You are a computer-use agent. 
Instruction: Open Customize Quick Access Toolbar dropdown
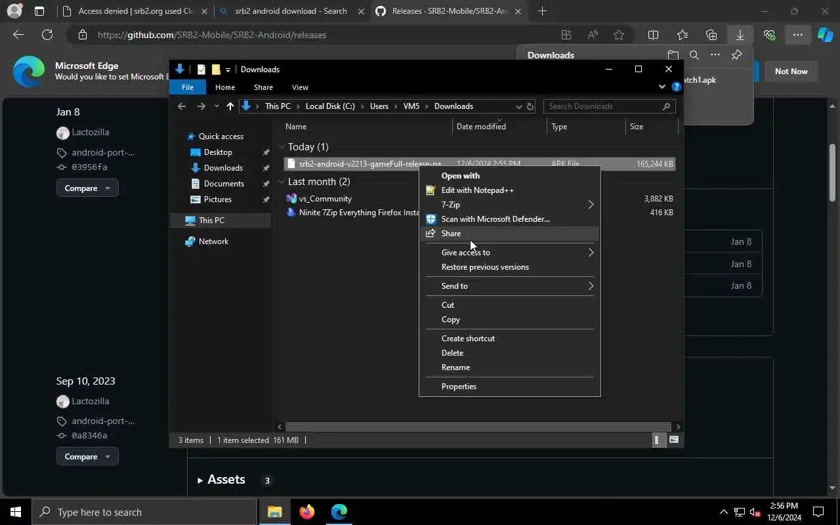pyautogui.click(x=228, y=70)
